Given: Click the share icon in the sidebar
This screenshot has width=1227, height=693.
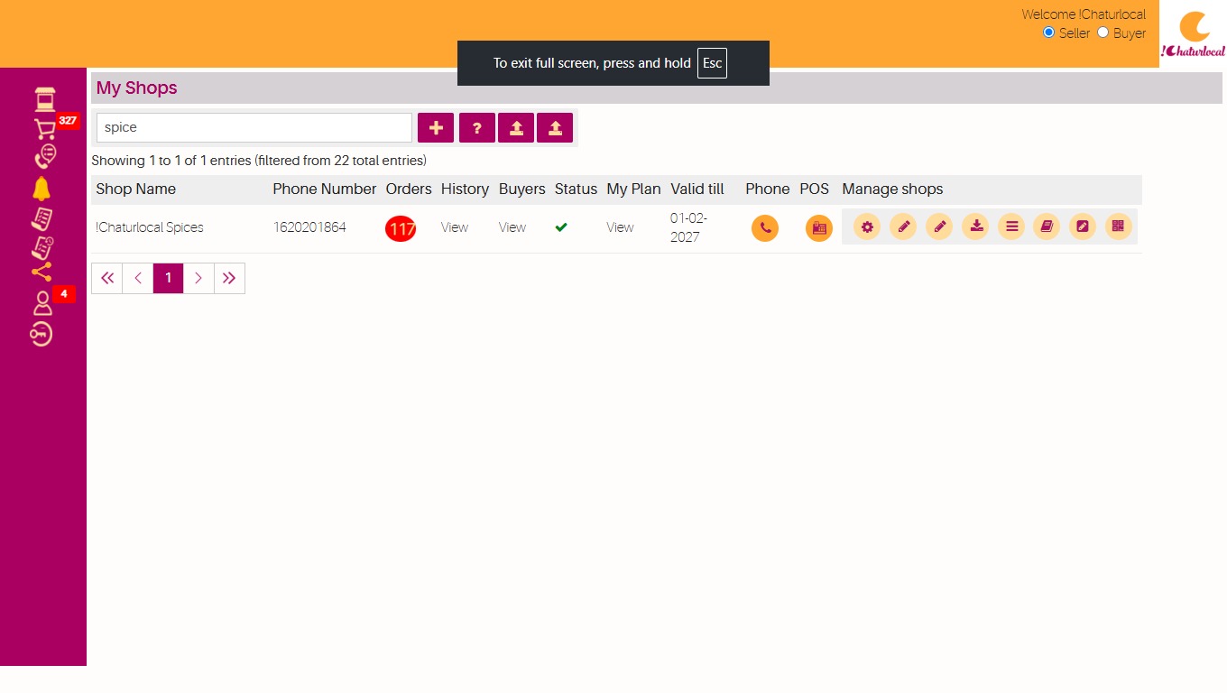Looking at the screenshot, I should click(42, 272).
